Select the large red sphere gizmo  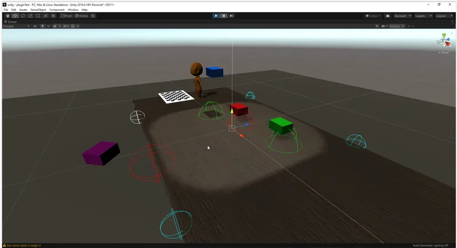[153, 163]
